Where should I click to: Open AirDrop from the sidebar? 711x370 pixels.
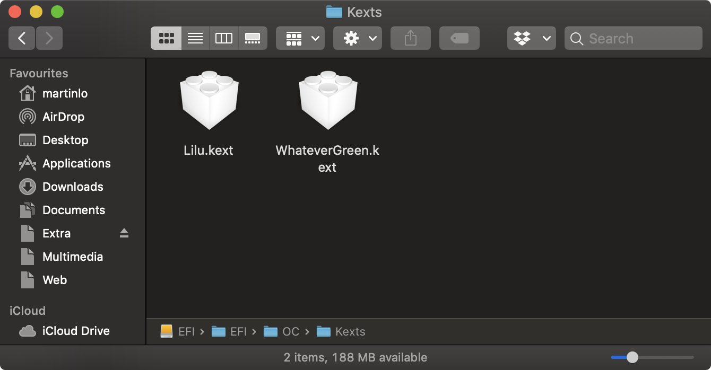pyautogui.click(x=63, y=117)
